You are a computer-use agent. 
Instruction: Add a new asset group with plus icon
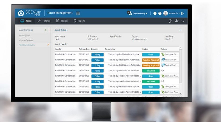click(45, 30)
